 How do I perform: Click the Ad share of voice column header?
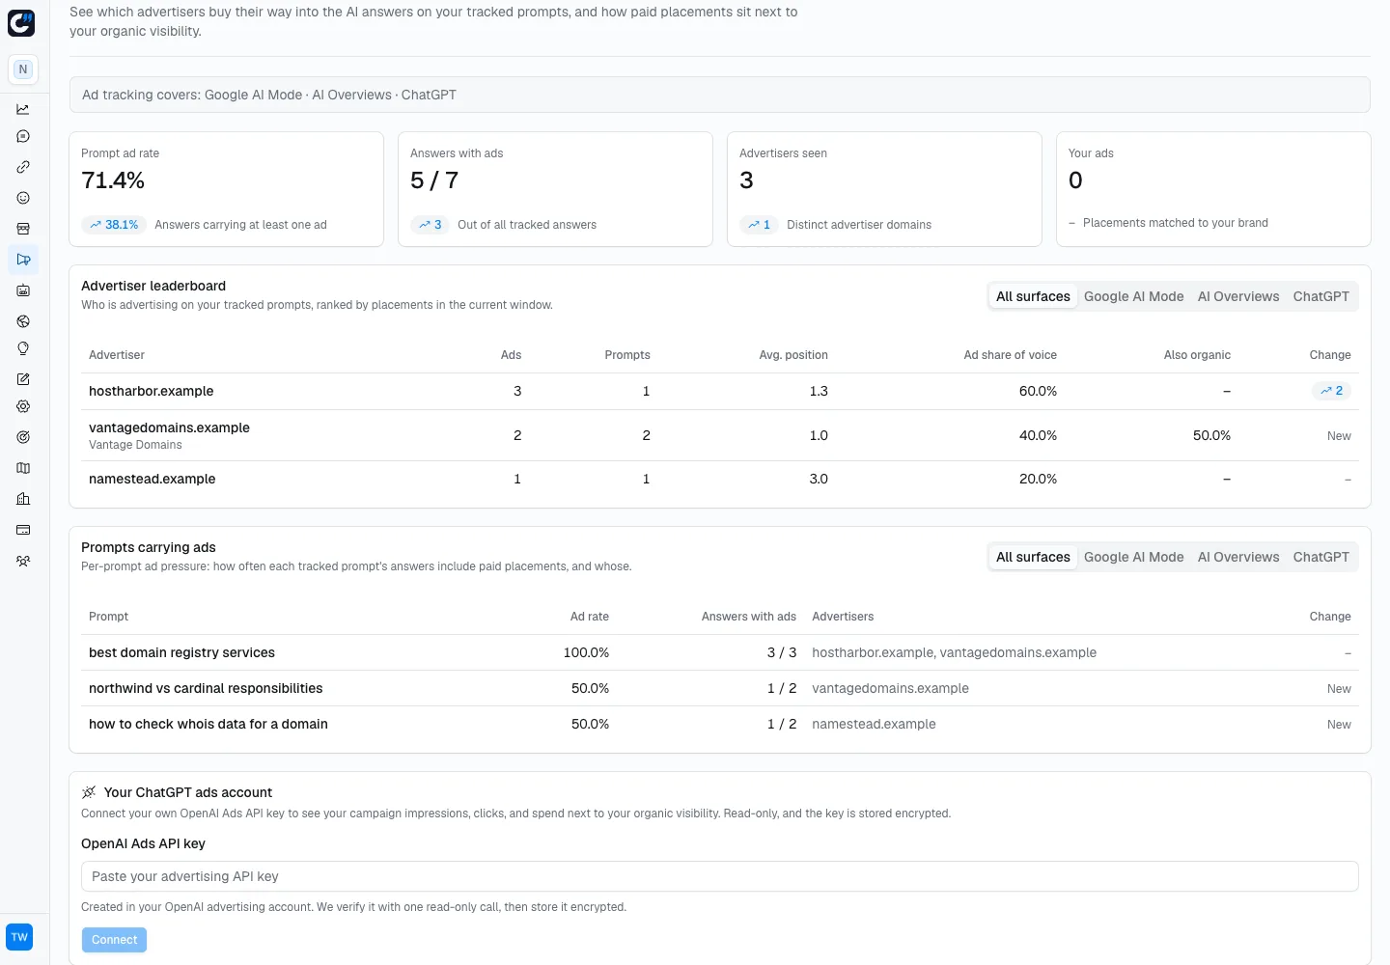point(1010,355)
